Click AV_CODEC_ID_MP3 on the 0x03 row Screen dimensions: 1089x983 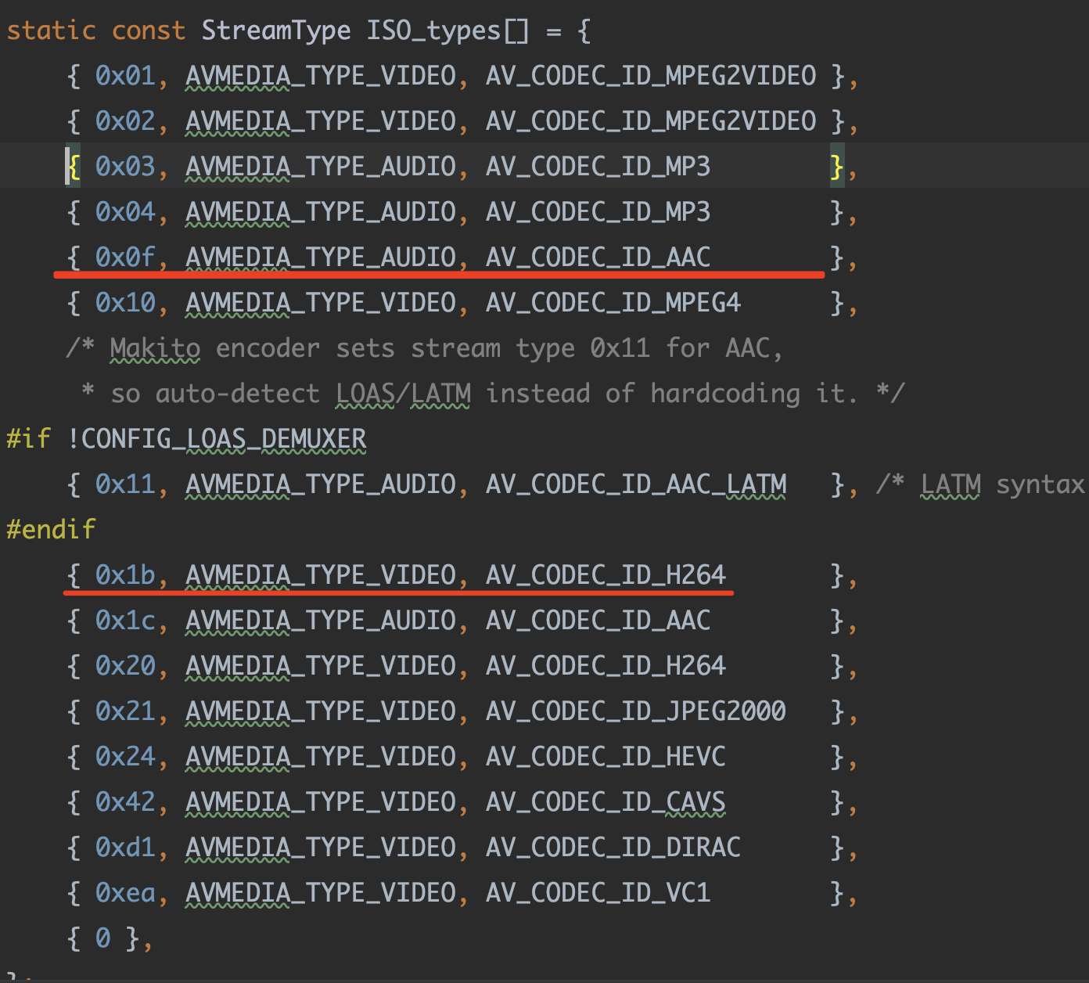click(x=598, y=167)
